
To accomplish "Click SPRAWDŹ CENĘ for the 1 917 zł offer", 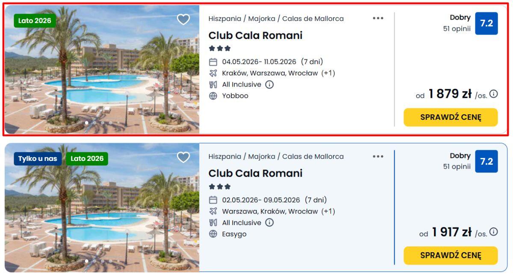I will pyautogui.click(x=451, y=255).
